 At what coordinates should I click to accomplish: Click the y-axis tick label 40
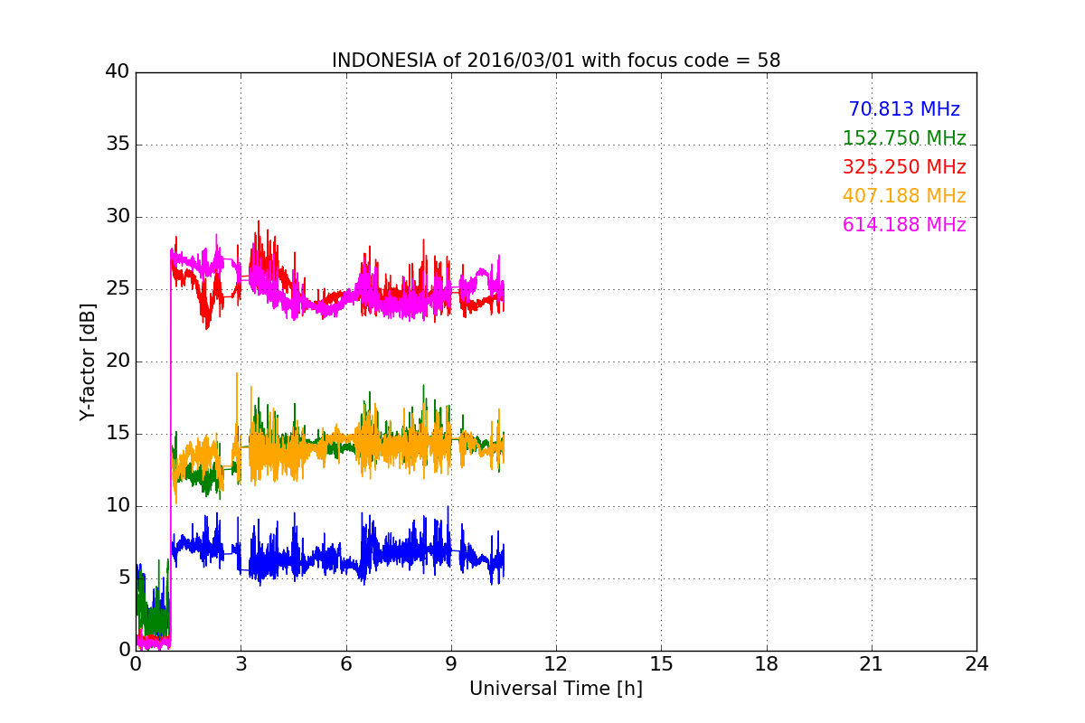pyautogui.click(x=118, y=72)
